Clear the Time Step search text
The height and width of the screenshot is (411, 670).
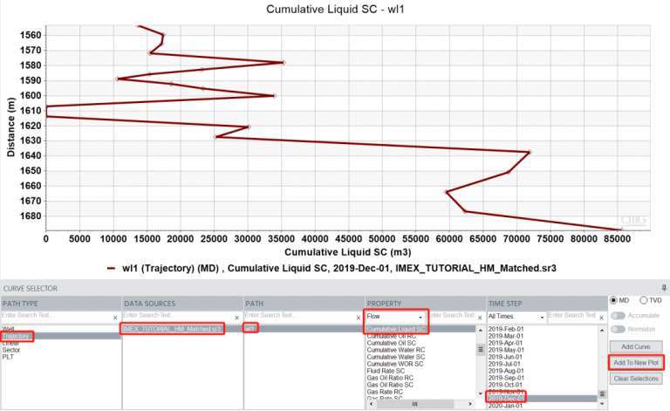point(600,318)
